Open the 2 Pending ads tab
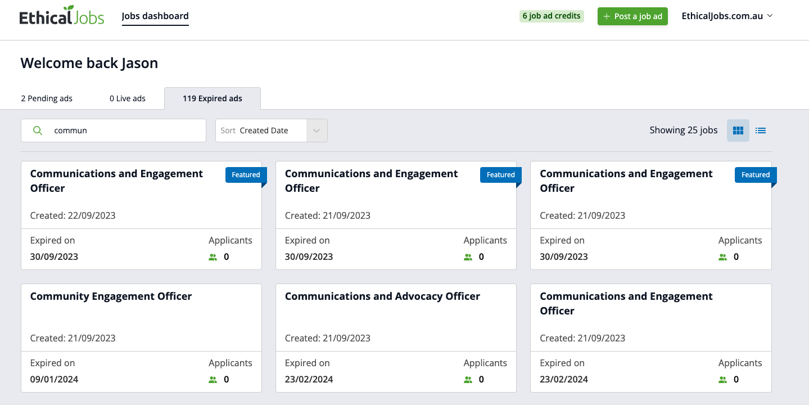This screenshot has height=405, width=809. click(47, 98)
